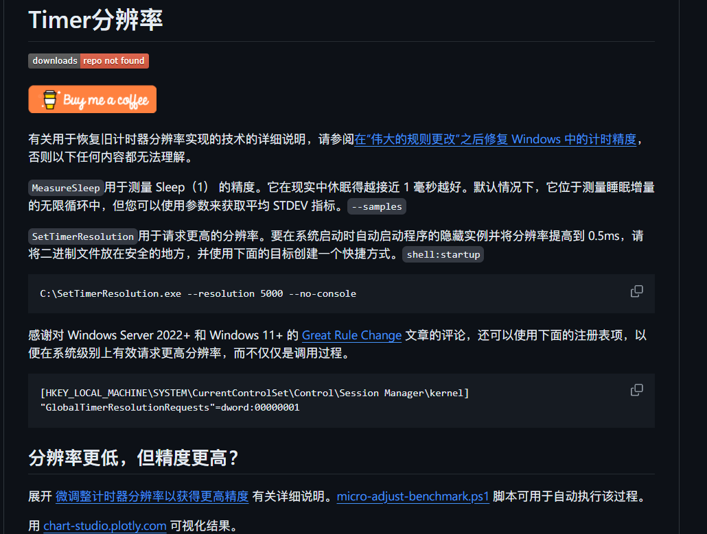Open the micro-adjust-benchmark.ps1 script link
The width and height of the screenshot is (707, 534).
(413, 496)
